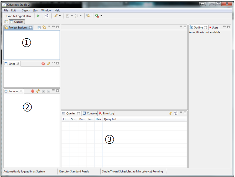Open the Project Explorer view menu arrow

point(49,27)
